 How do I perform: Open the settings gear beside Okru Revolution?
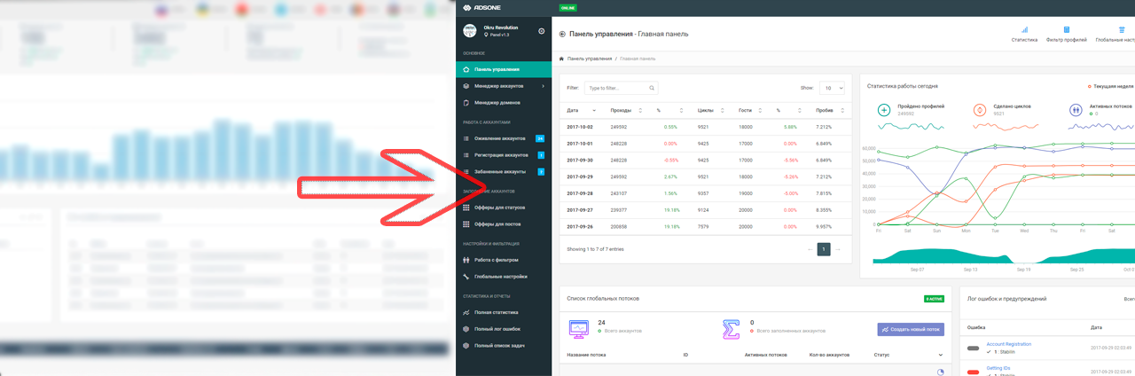[x=542, y=31]
